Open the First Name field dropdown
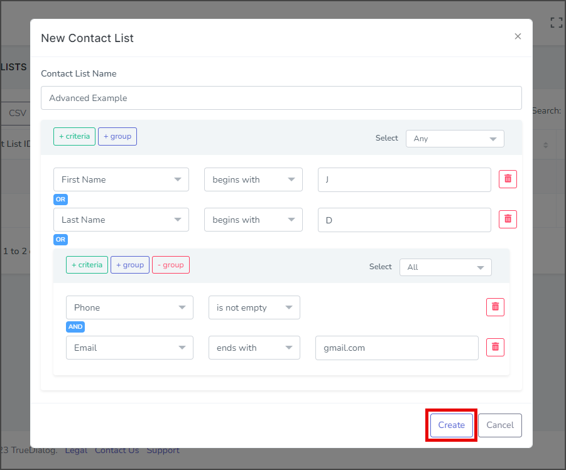The width and height of the screenshot is (566, 470). point(121,179)
